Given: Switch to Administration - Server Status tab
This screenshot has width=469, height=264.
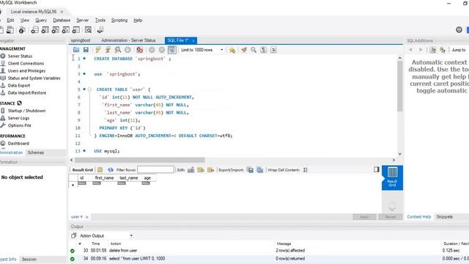Looking at the screenshot, I should (x=128, y=40).
